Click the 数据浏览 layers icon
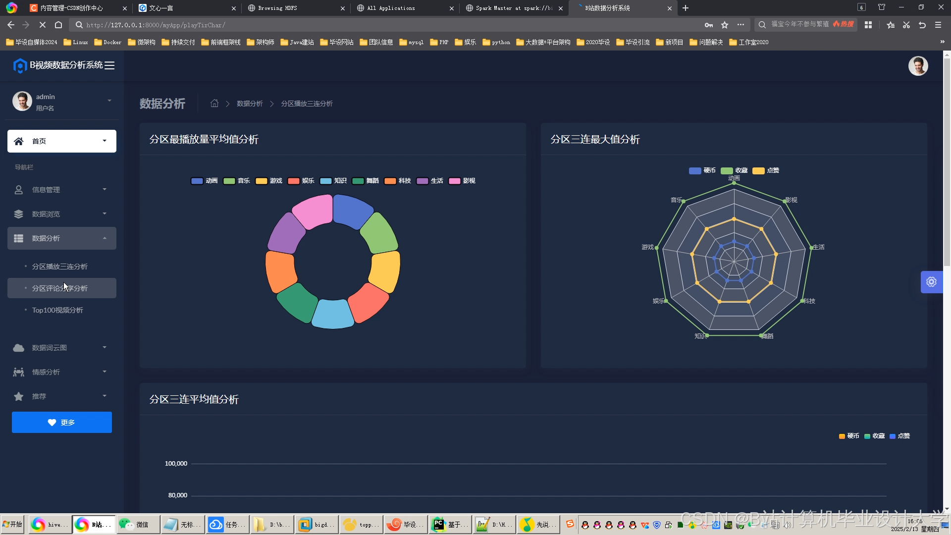This screenshot has width=951, height=535. click(x=19, y=214)
